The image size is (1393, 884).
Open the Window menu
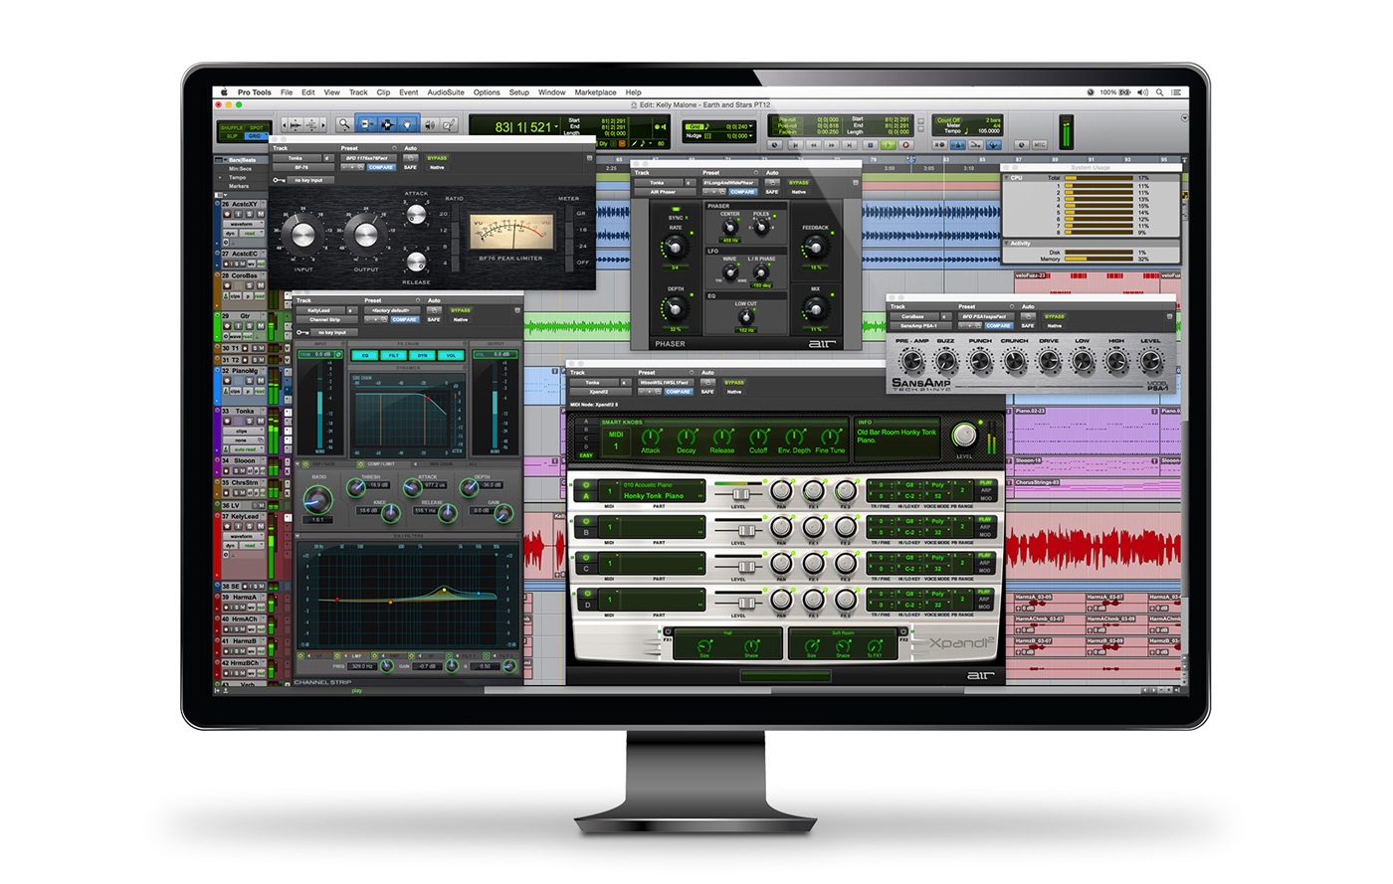click(552, 92)
